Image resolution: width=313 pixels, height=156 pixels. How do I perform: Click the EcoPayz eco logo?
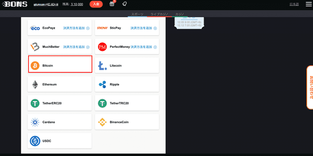(35, 28)
